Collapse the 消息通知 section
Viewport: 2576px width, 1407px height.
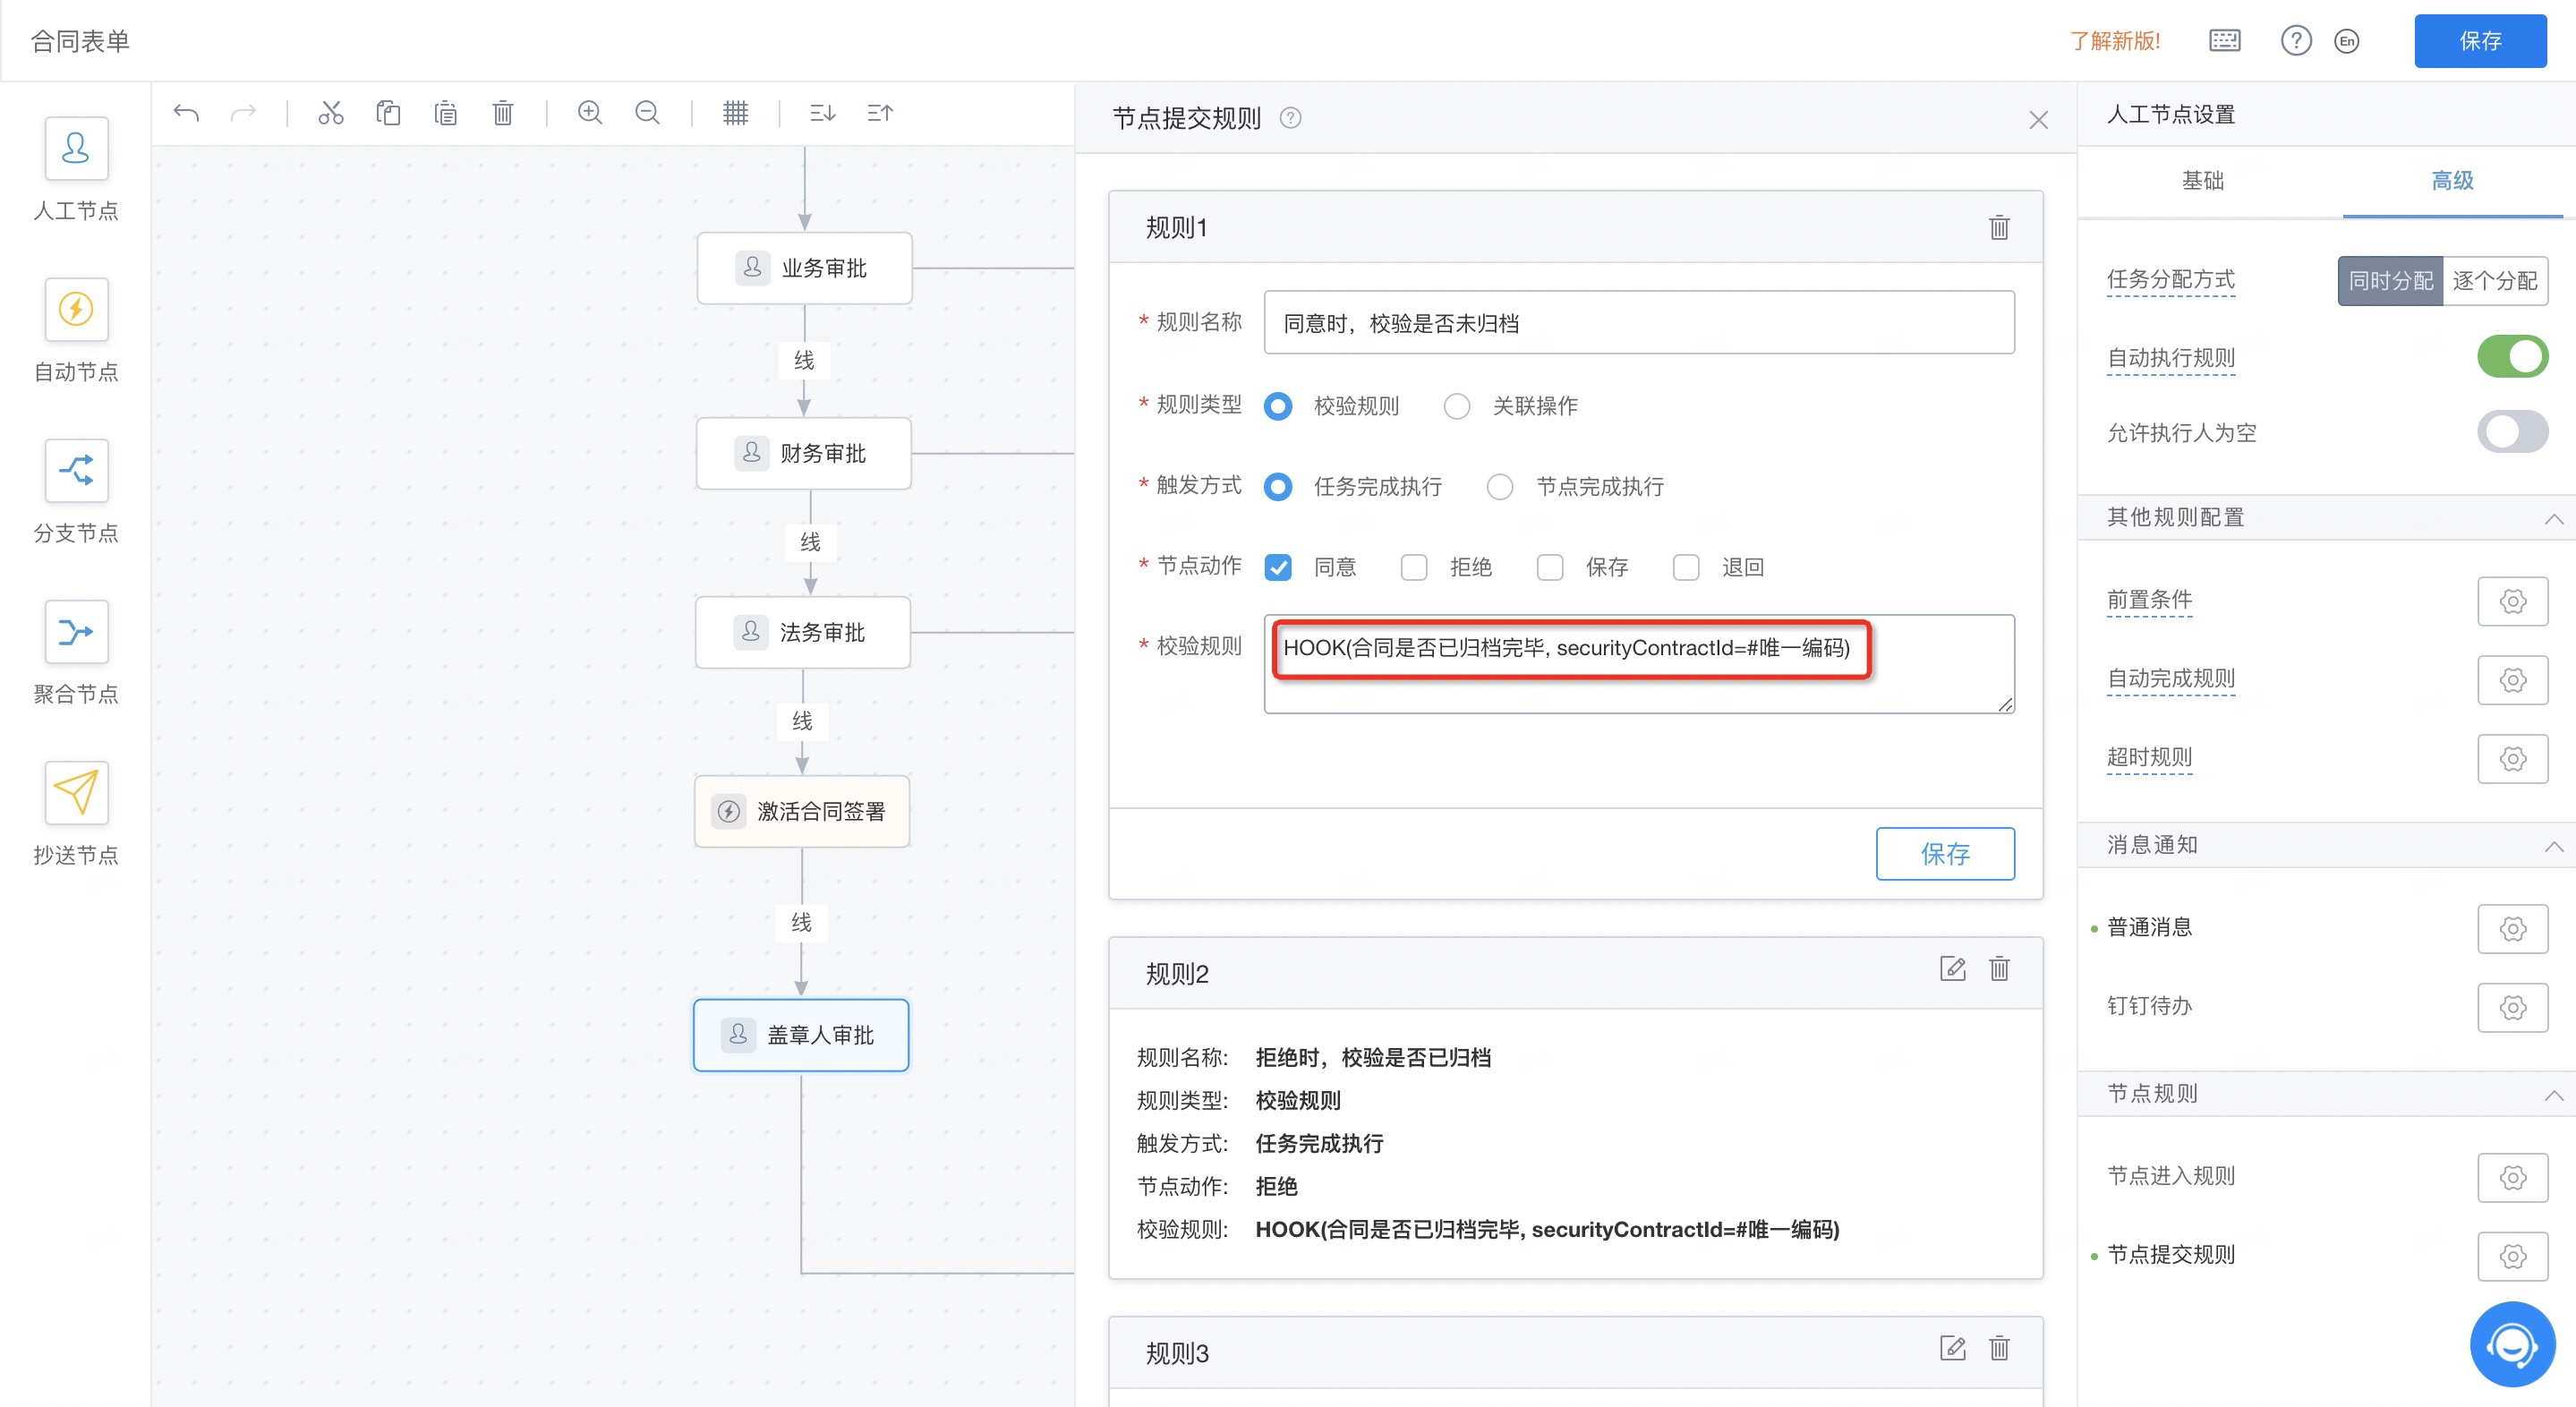coord(2553,846)
